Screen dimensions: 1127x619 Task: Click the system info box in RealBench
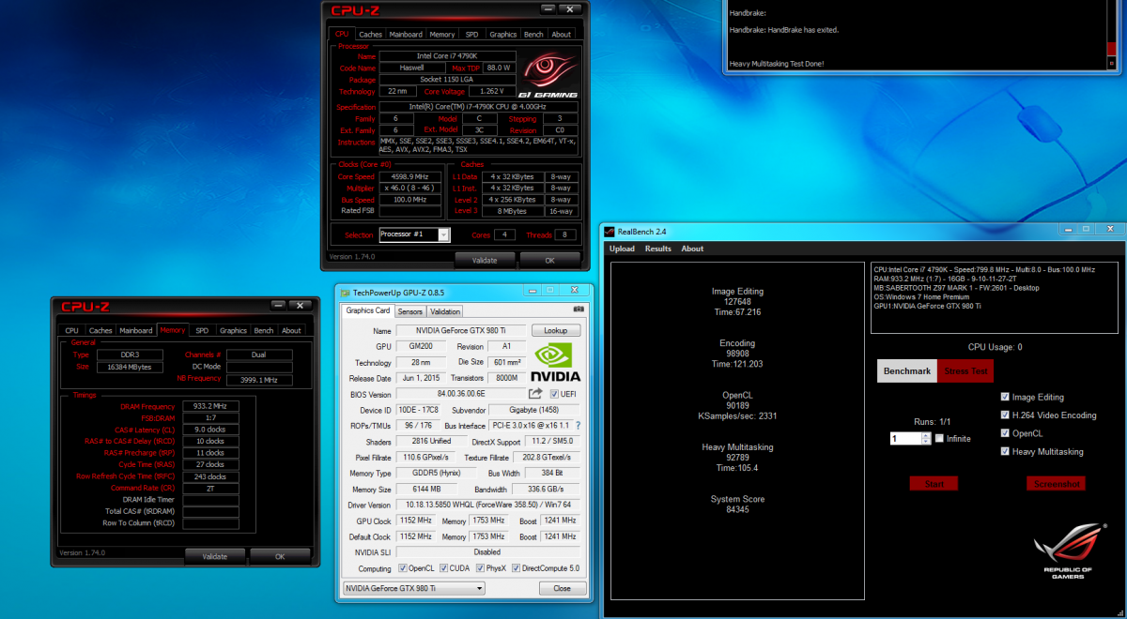click(x=996, y=298)
